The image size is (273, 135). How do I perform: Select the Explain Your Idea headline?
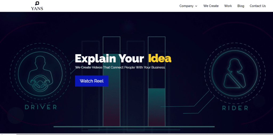[123, 58]
